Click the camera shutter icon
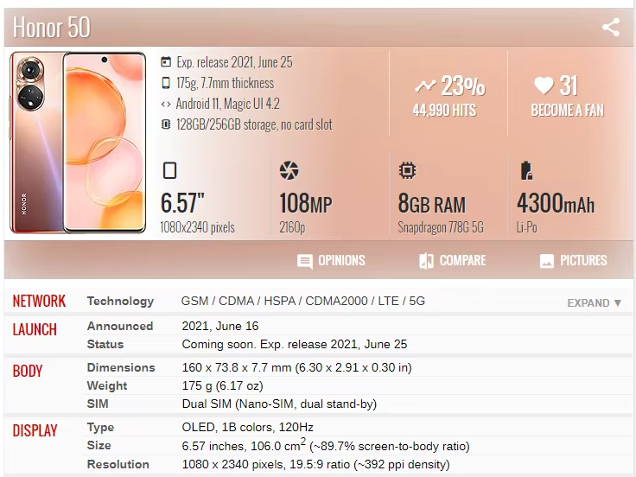The width and height of the screenshot is (636, 477). (289, 170)
